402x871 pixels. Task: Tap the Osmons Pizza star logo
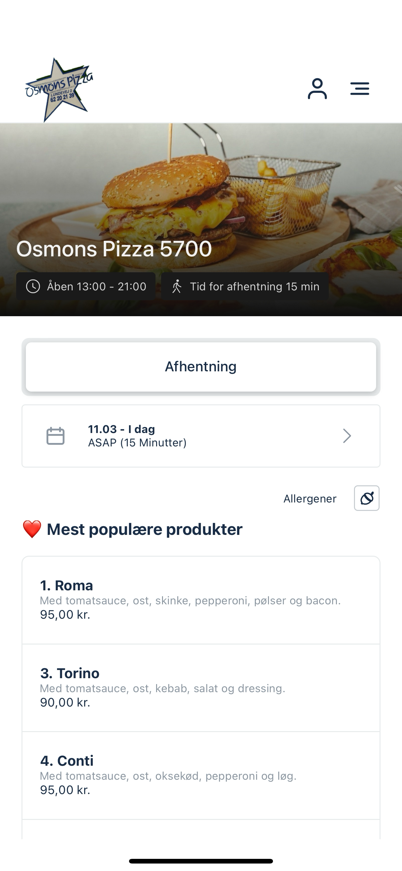pos(59,90)
